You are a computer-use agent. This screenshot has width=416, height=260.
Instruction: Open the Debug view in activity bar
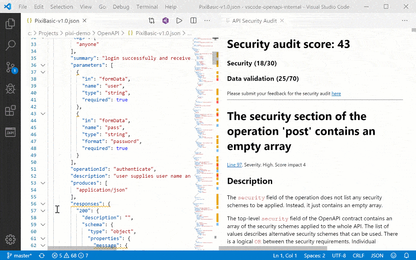pyautogui.click(x=10, y=89)
